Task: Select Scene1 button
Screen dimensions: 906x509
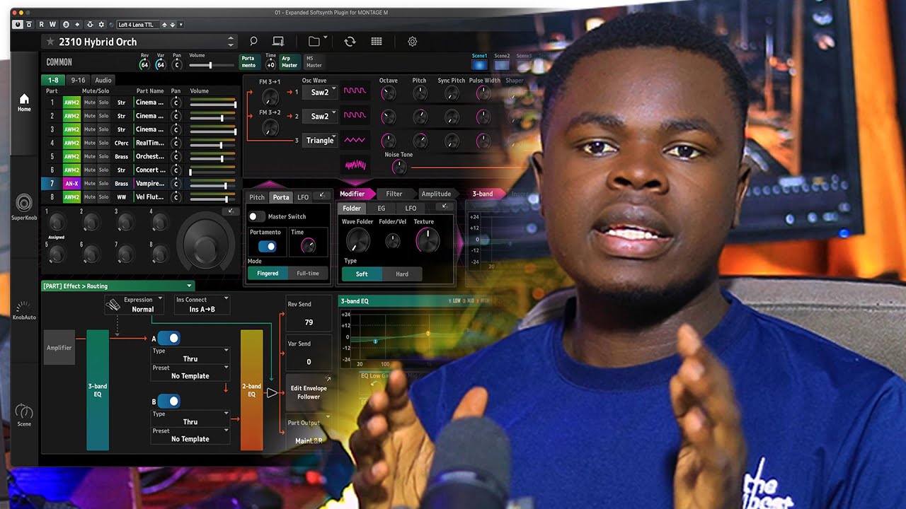Action: point(479,62)
